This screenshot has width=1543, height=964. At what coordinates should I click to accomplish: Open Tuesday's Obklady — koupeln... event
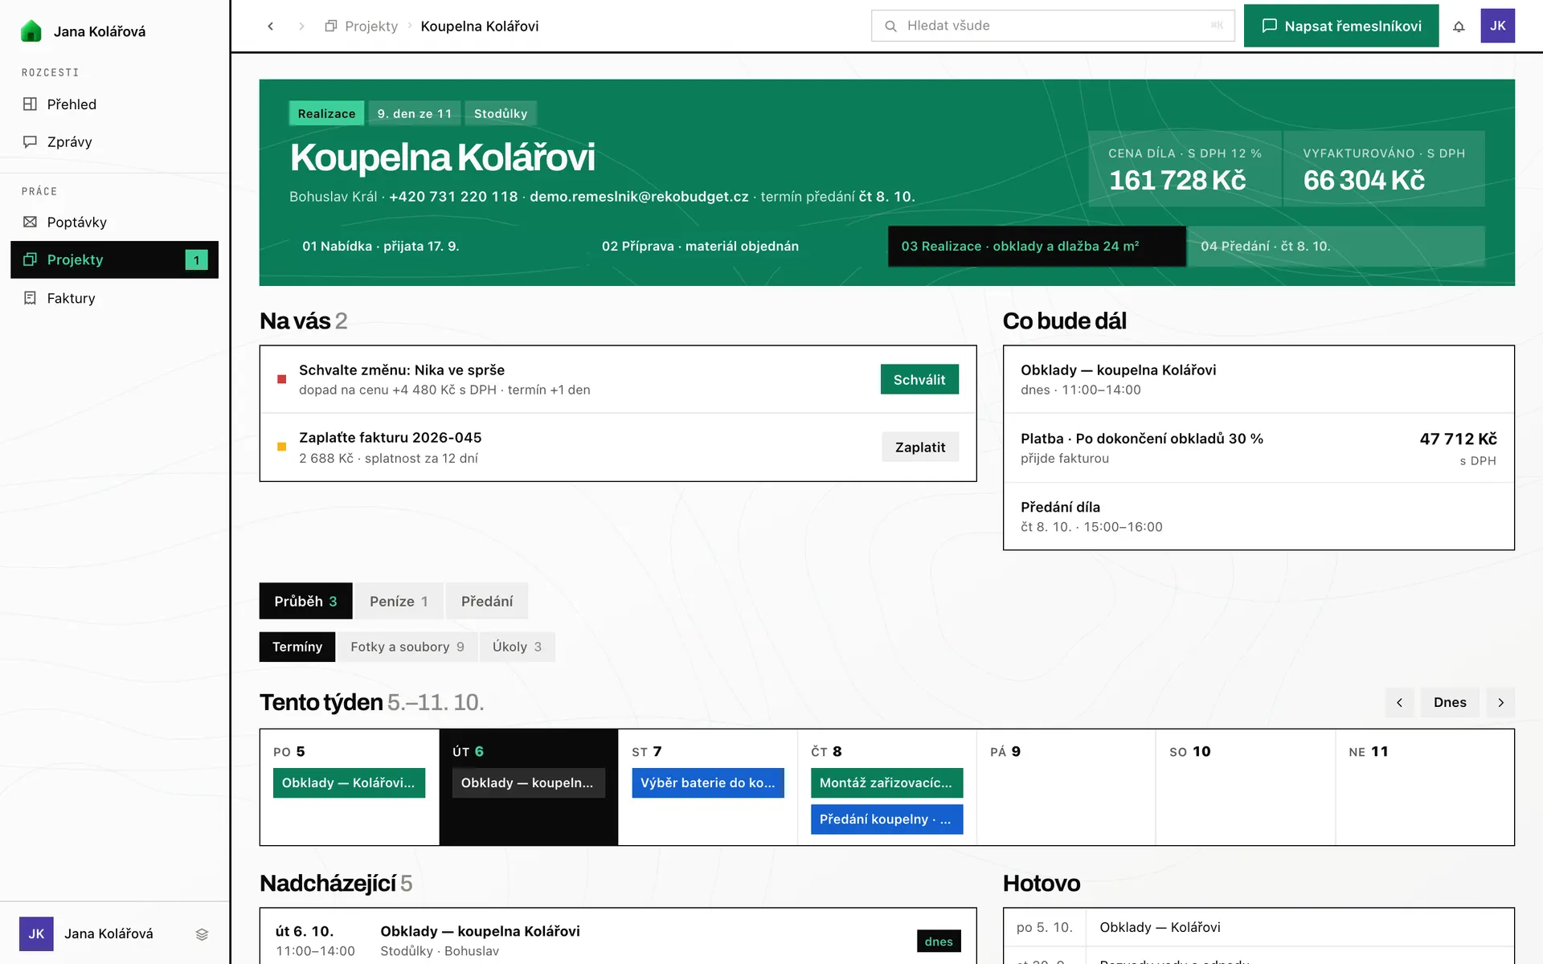[x=528, y=782]
